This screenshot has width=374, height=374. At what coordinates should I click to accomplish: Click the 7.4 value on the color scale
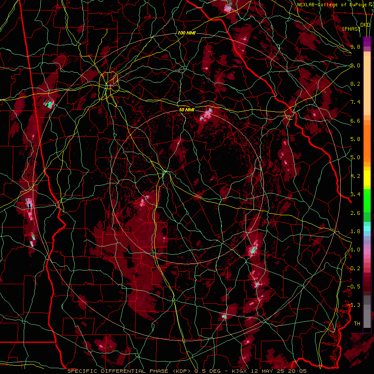(x=355, y=102)
